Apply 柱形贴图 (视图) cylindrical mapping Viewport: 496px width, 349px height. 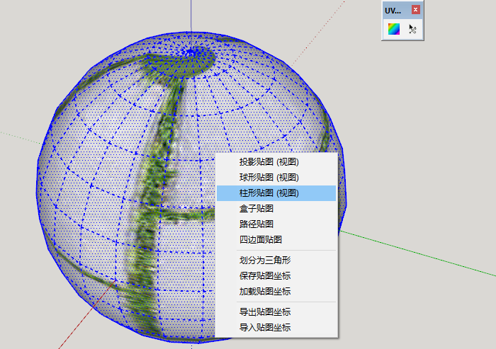[x=269, y=193]
